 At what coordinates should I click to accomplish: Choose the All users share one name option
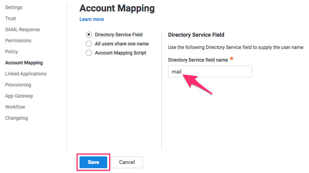coord(89,44)
